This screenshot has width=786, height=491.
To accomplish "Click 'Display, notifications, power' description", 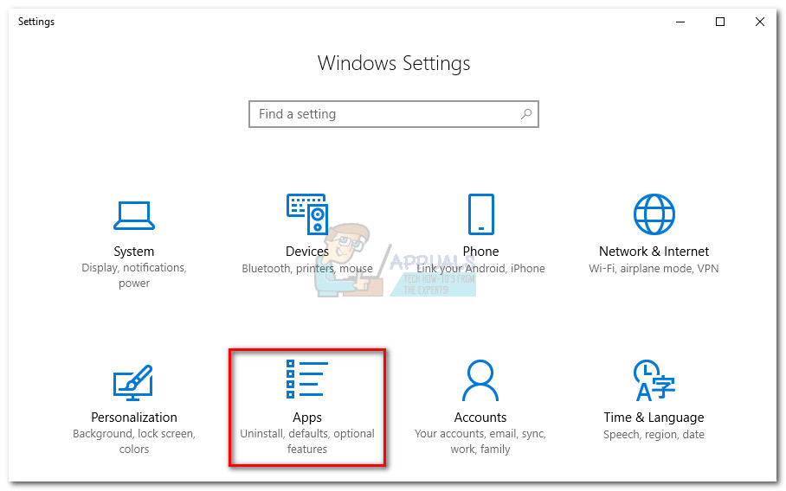I will click(x=134, y=275).
